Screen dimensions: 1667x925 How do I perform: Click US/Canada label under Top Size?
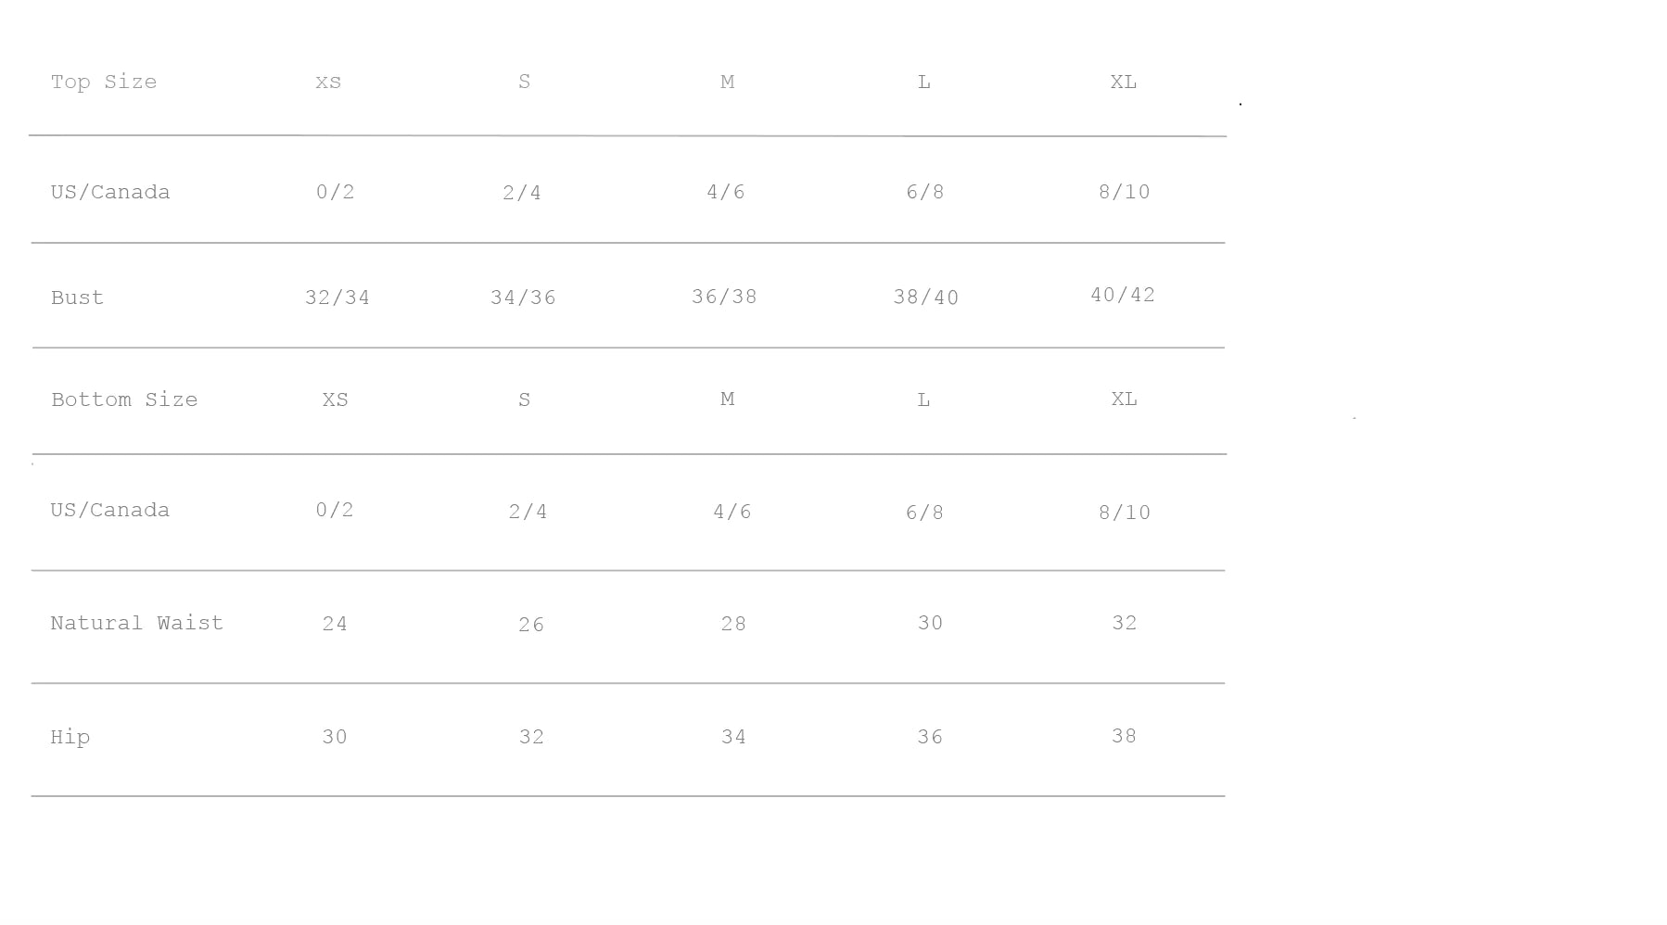[x=110, y=193]
